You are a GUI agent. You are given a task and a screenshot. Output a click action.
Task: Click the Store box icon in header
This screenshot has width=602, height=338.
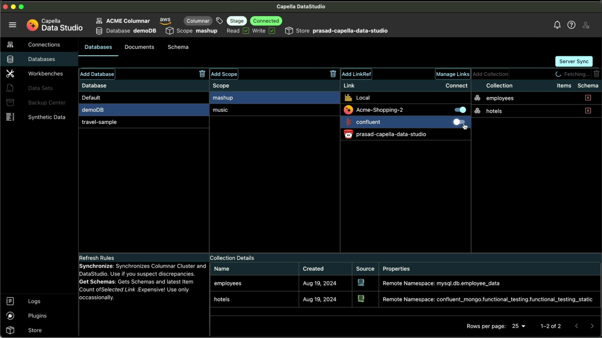(289, 31)
